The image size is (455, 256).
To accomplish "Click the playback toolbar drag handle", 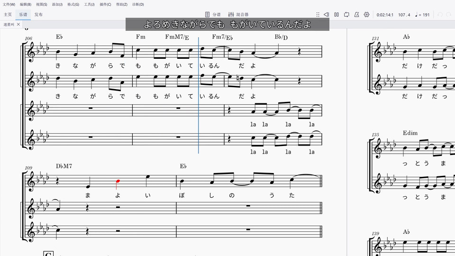I will 318,15.
